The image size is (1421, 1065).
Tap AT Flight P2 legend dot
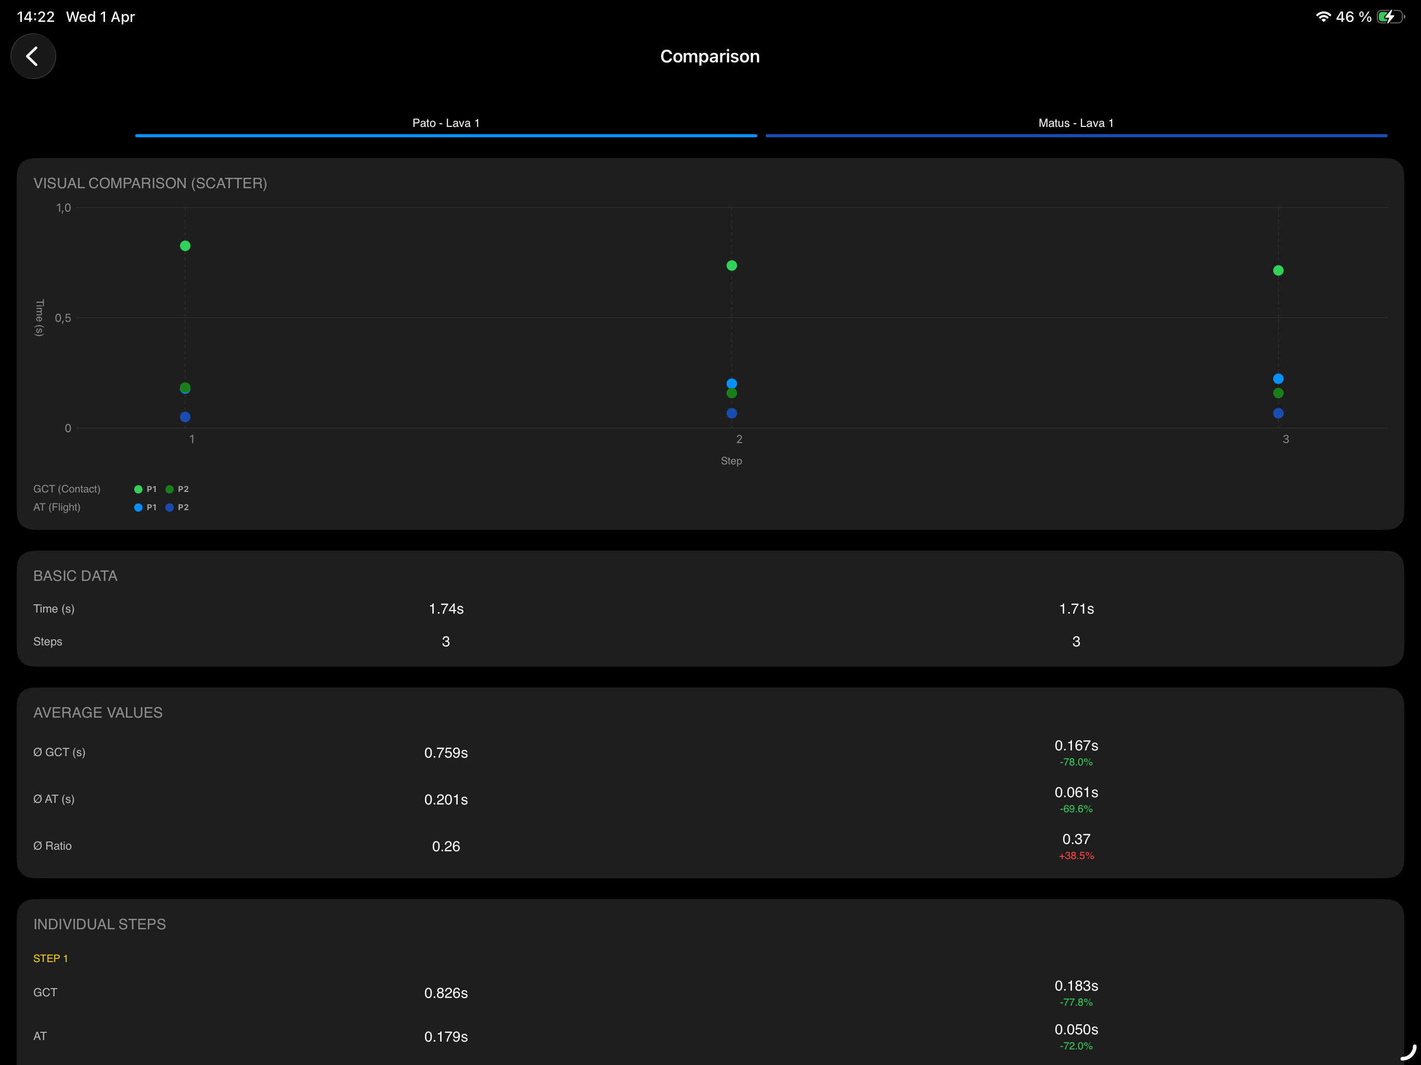[170, 508]
